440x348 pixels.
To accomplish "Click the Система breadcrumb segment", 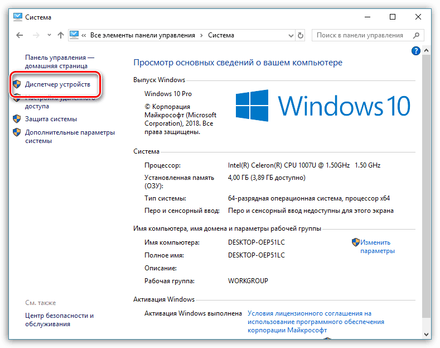I will pyautogui.click(x=221, y=35).
